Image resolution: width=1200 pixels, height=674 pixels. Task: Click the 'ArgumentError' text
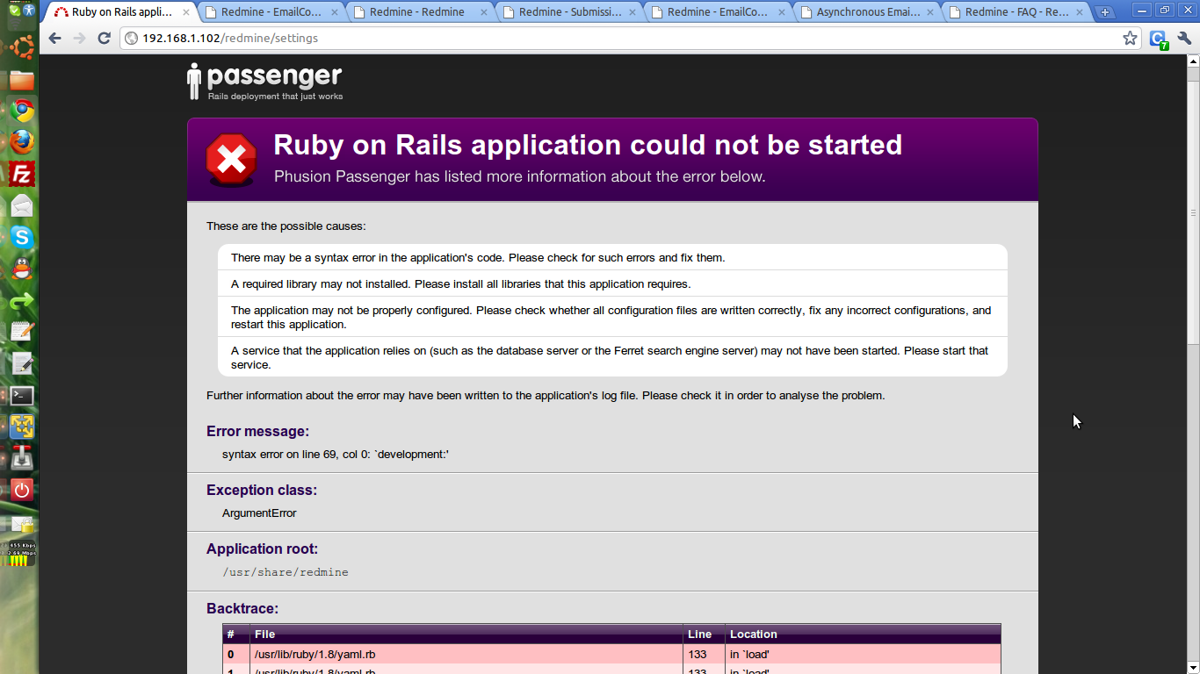[x=259, y=513]
